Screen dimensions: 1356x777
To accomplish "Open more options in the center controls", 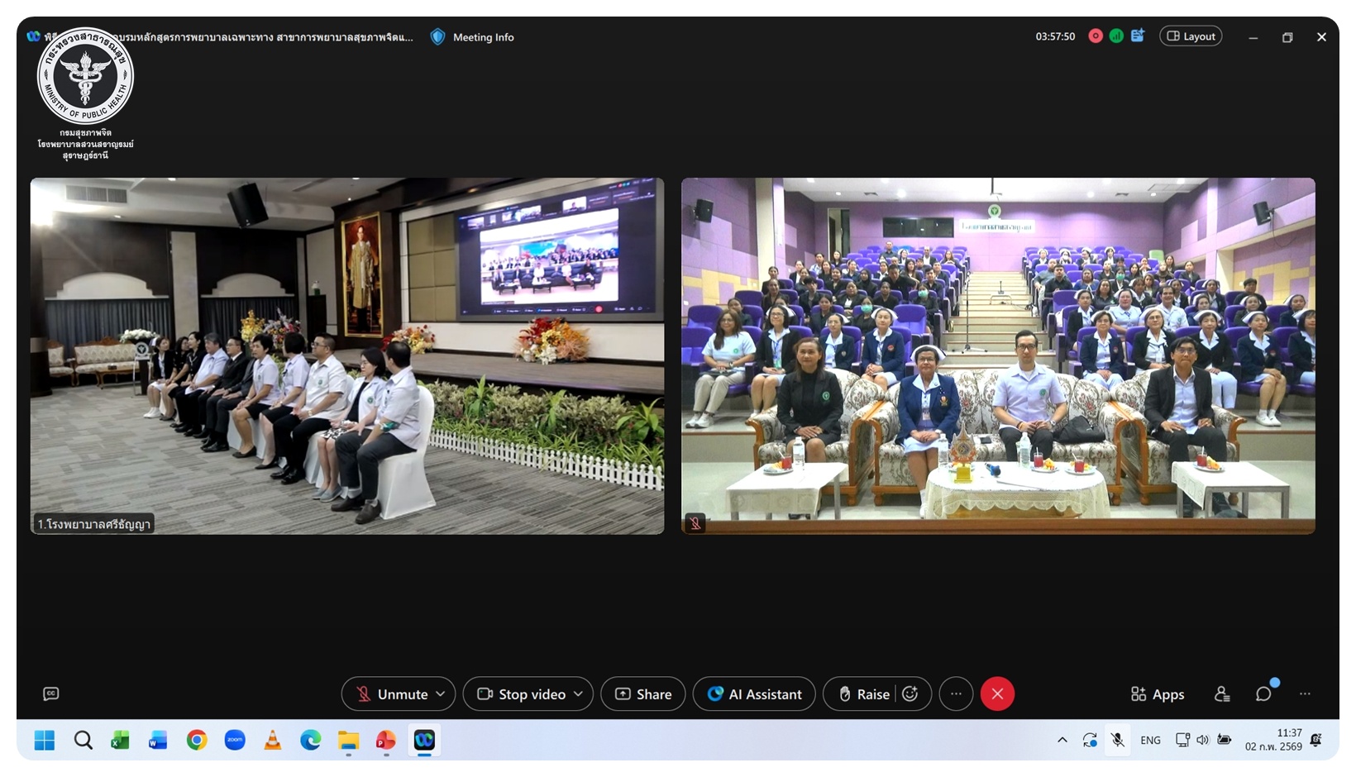I will 956,694.
